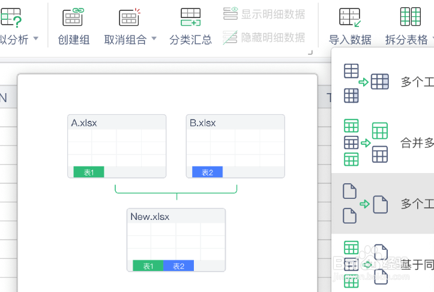Select the column N header
The height and width of the screenshot is (292, 434).
4,98
